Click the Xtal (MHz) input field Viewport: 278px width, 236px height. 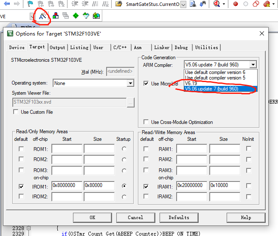point(120,71)
